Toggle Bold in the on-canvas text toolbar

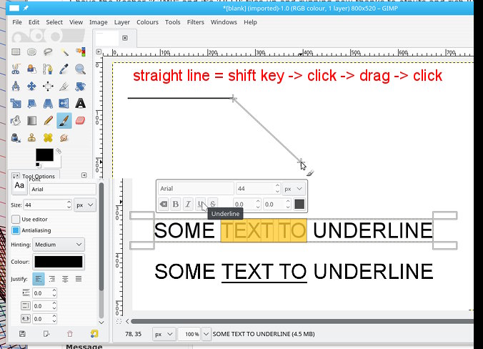(x=175, y=205)
